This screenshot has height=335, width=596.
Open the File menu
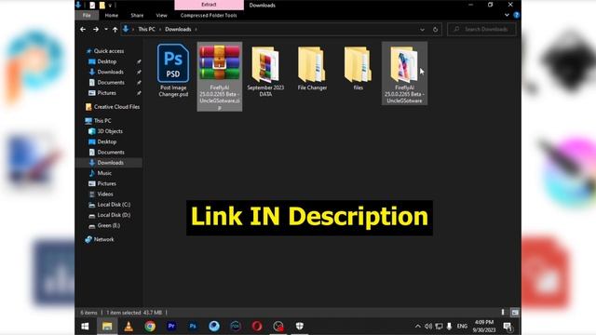click(87, 15)
